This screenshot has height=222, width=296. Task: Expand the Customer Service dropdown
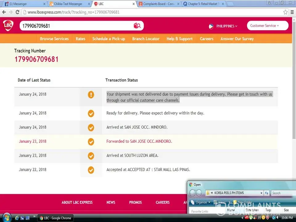point(267,26)
